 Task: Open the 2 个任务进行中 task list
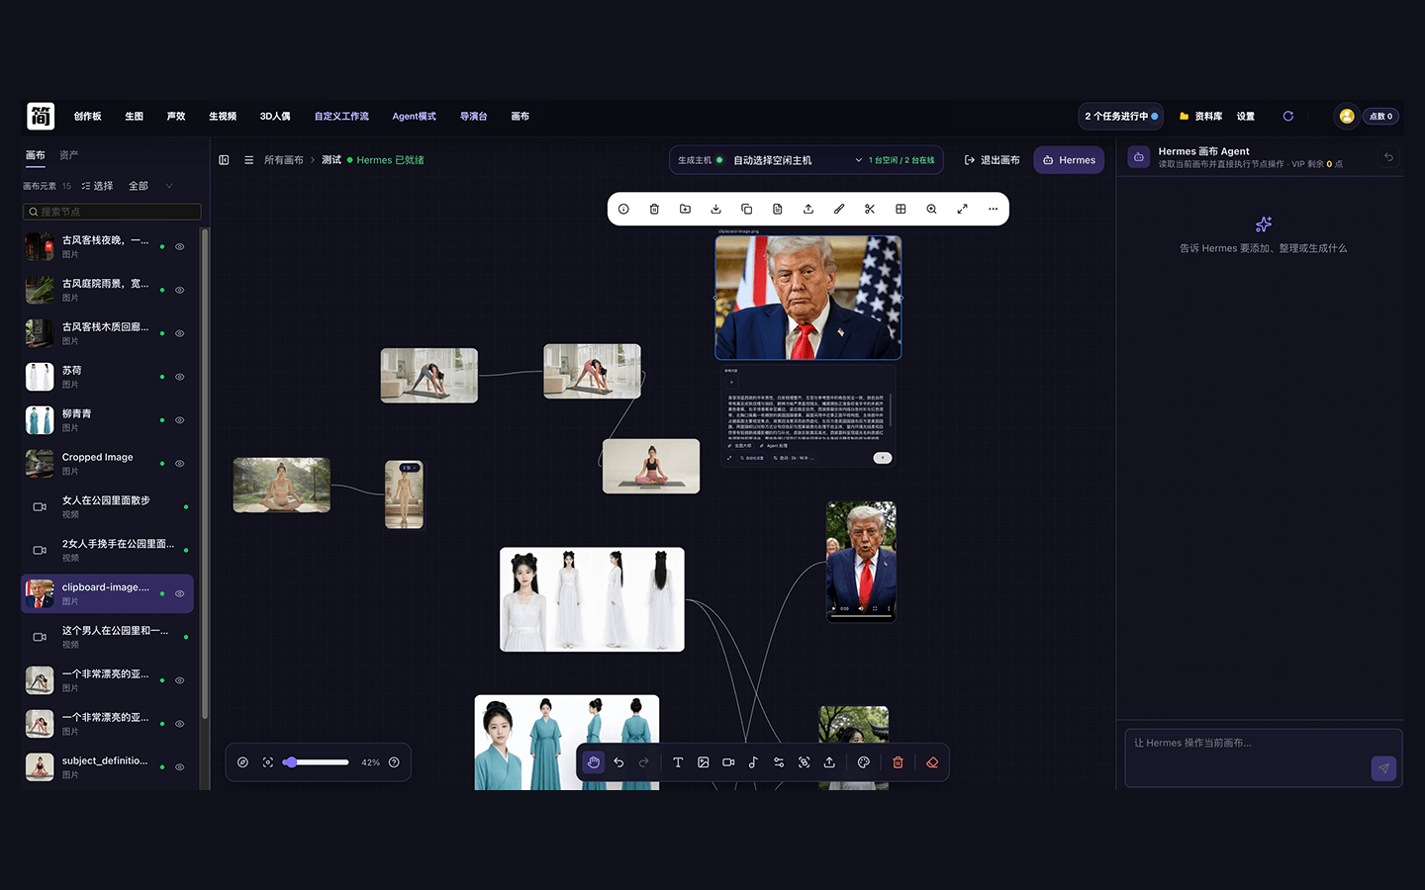click(1120, 117)
